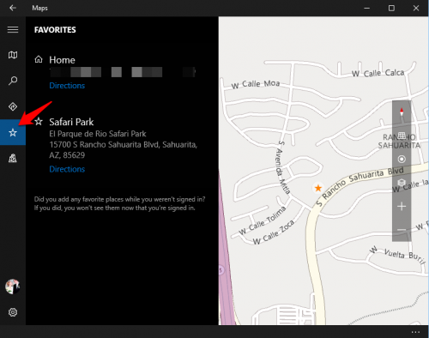Image resolution: width=429 pixels, height=338 pixels.
Task: Switch to the Map view icon
Action: point(13,55)
